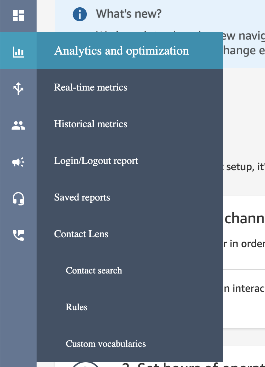Open the dashboard home icon

coord(18,15)
